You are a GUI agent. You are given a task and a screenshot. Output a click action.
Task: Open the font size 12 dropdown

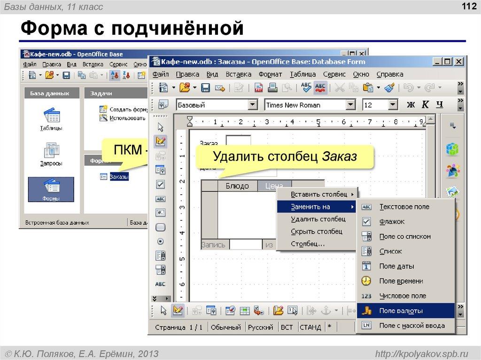(393, 105)
